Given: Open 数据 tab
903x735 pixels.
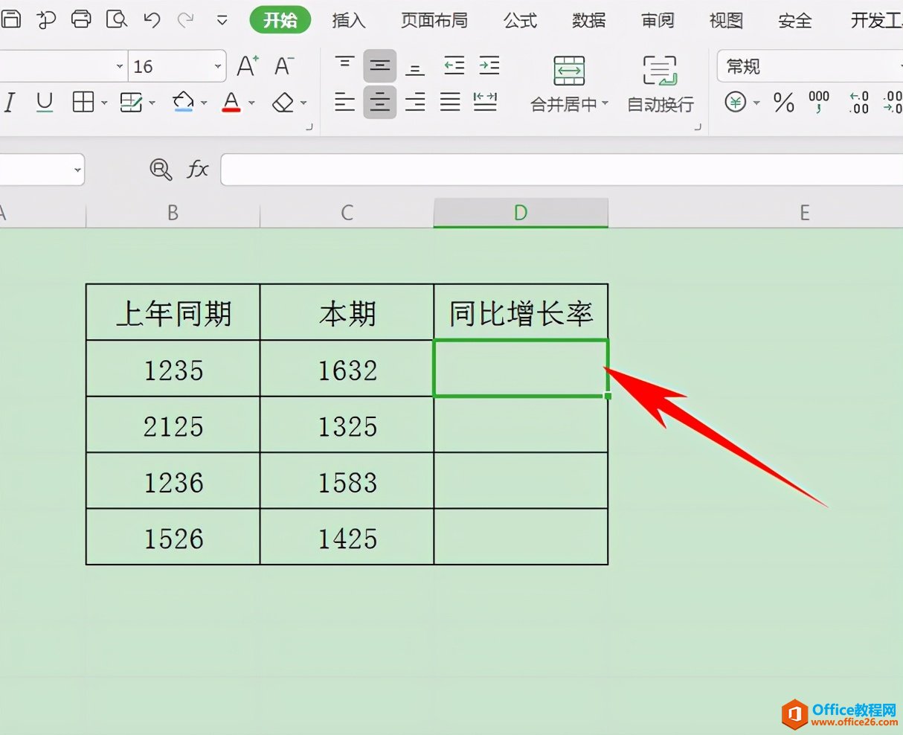Looking at the screenshot, I should pos(589,20).
